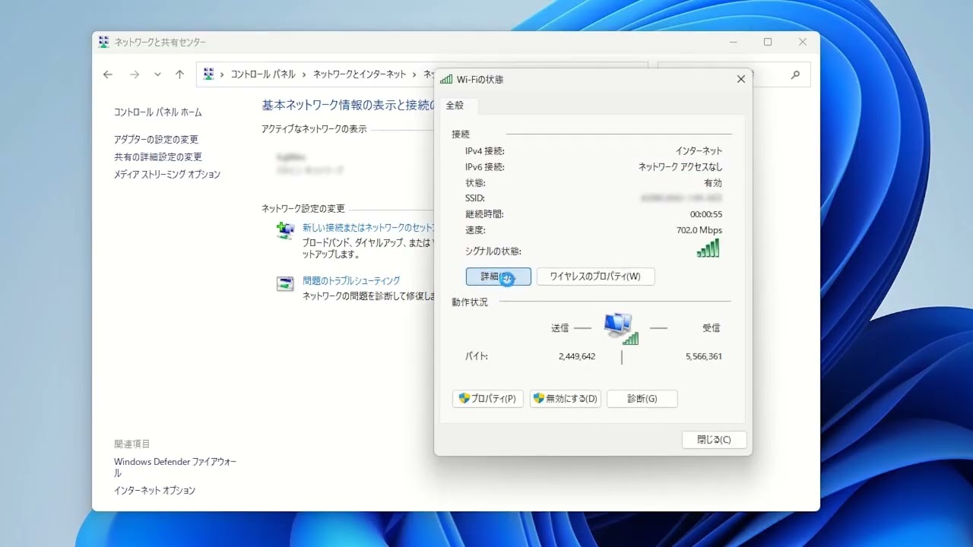Screen dimensions: 973x547
Task: Click the Wi-Fi signal icon in the dialog title
Action: tap(446, 79)
